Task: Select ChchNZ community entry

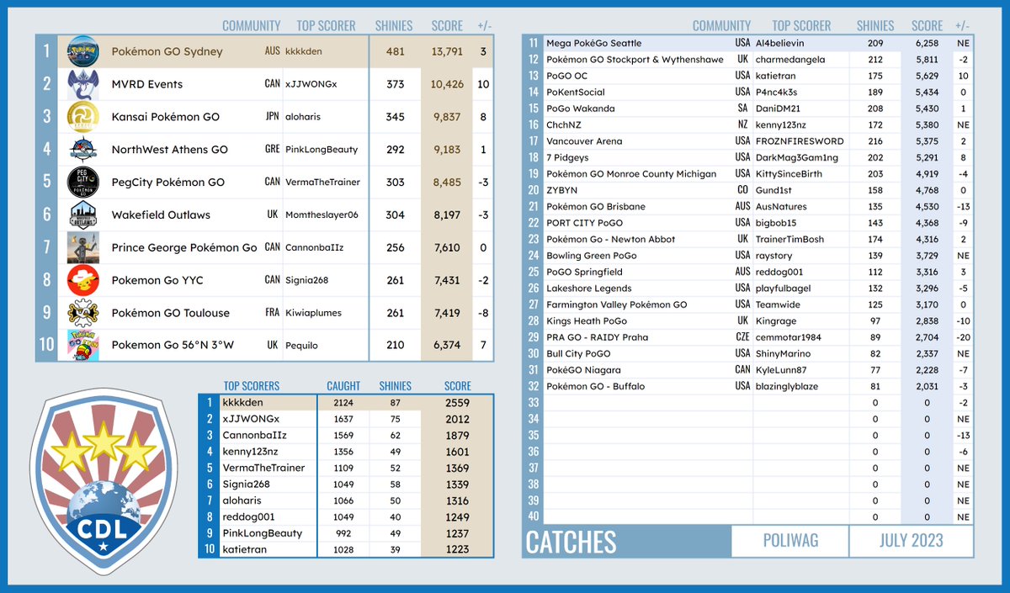Action: [x=563, y=124]
